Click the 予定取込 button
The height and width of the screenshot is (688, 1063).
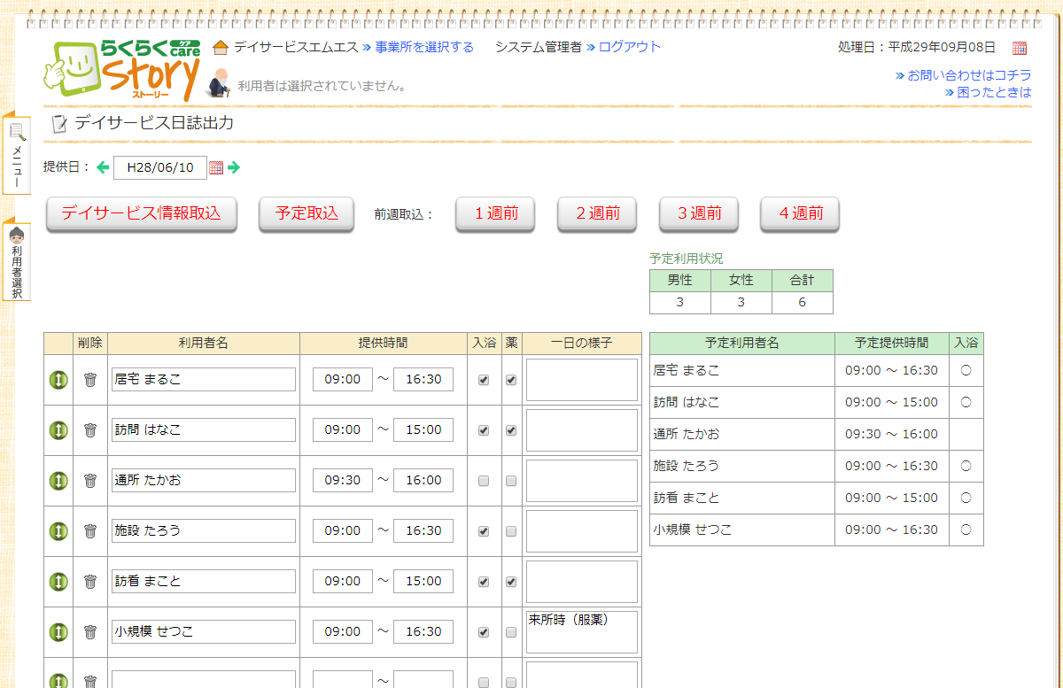tap(306, 213)
